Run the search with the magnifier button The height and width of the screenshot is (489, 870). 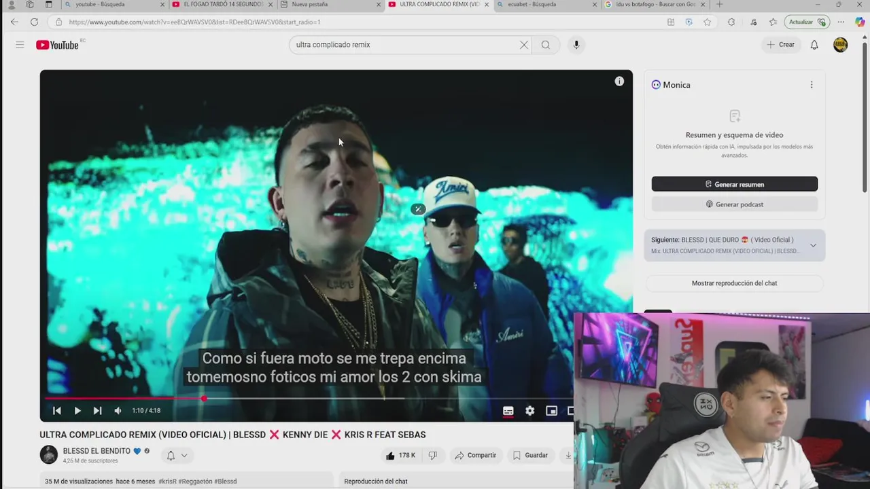click(546, 45)
